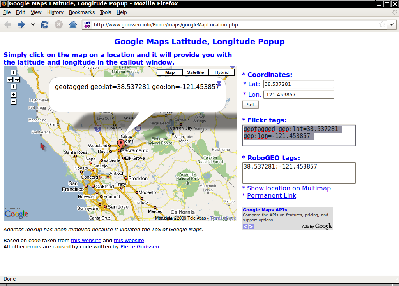
Task: Click the map pan down arrow
Action: pos(13,86)
